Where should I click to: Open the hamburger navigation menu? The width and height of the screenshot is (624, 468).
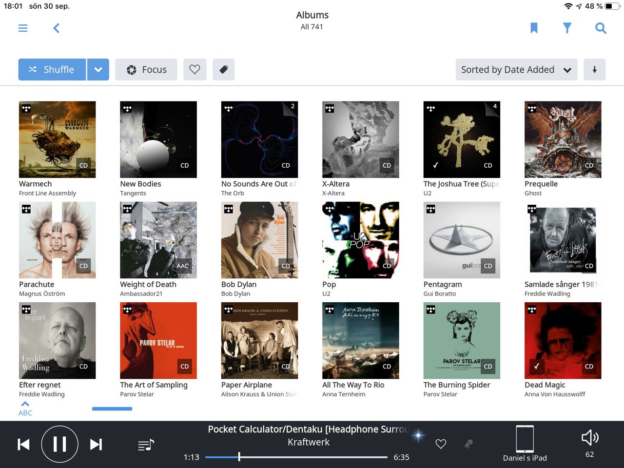click(x=23, y=28)
